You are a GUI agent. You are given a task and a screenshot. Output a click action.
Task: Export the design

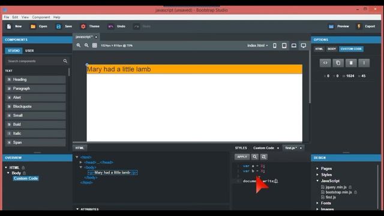point(367,26)
